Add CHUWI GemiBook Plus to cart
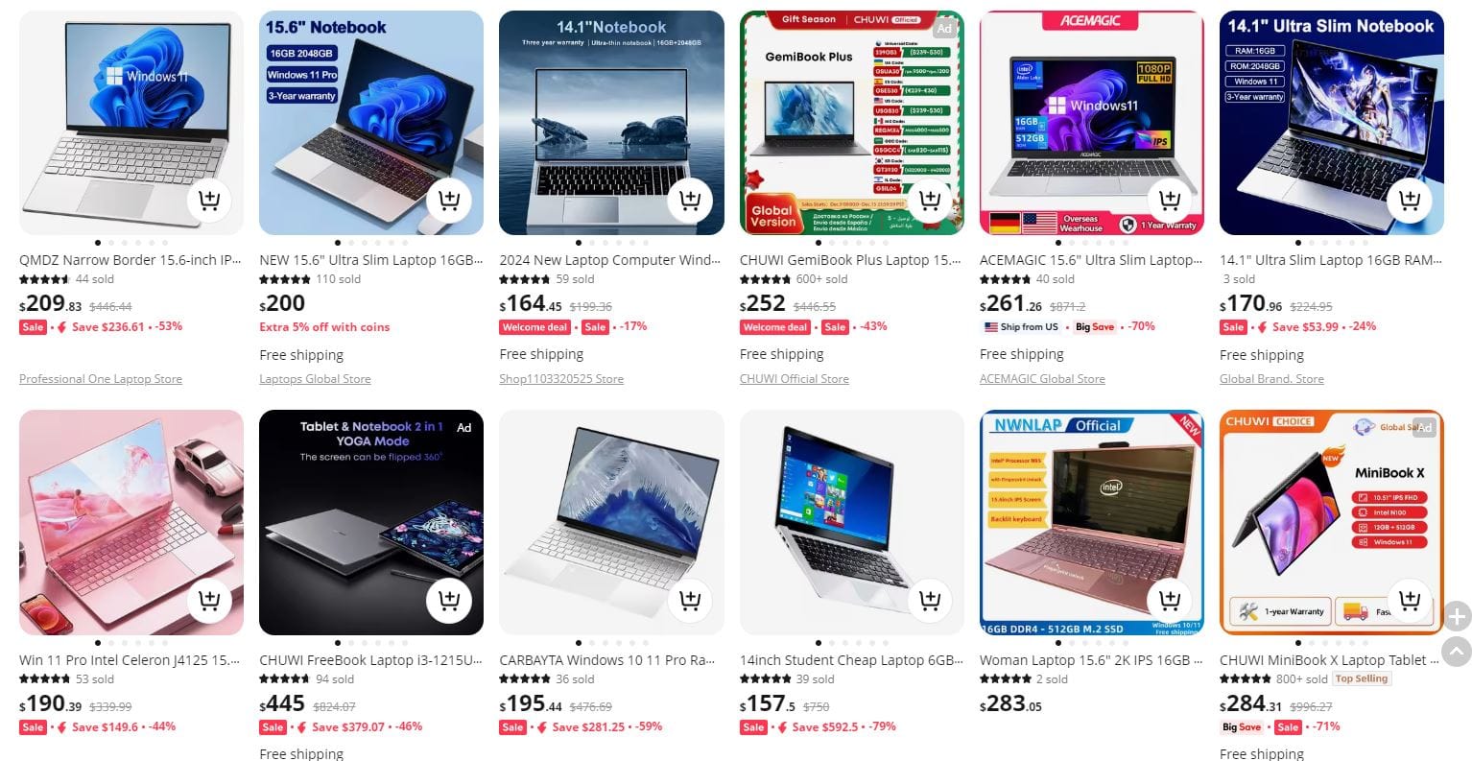 pos(929,201)
